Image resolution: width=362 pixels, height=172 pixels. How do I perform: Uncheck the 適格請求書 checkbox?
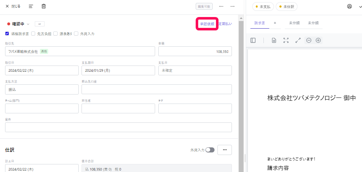[7, 34]
